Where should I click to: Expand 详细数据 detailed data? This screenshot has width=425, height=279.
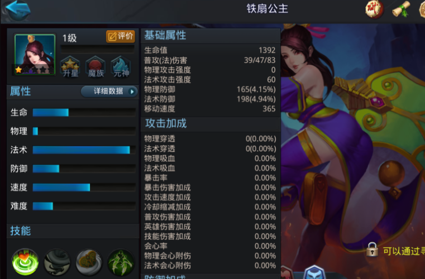109,92
